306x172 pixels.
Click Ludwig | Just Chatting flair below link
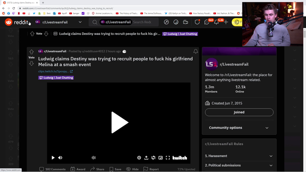[56, 77]
